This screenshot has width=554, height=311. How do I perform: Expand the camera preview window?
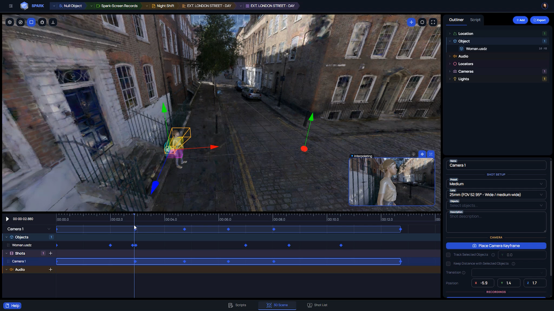(431, 154)
